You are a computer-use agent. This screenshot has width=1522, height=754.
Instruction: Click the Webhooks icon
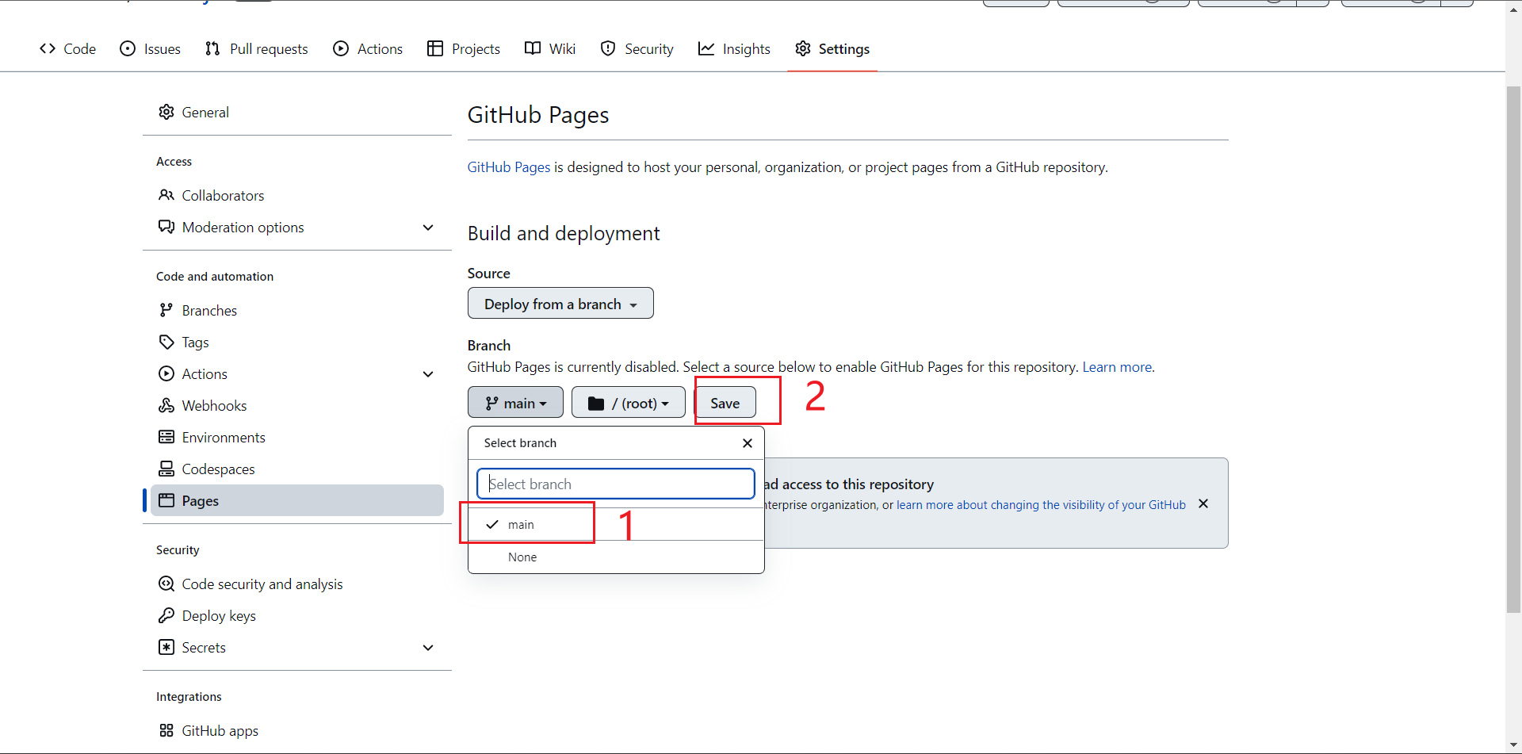coord(166,405)
